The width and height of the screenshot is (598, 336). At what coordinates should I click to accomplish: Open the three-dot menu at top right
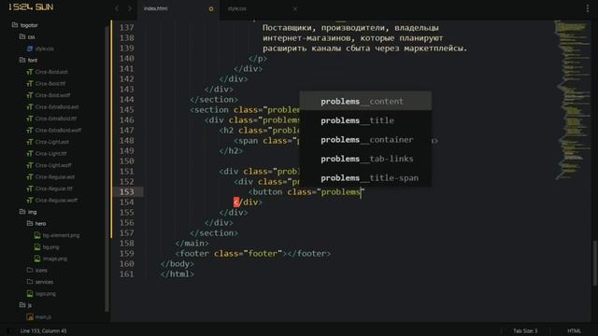click(x=588, y=8)
